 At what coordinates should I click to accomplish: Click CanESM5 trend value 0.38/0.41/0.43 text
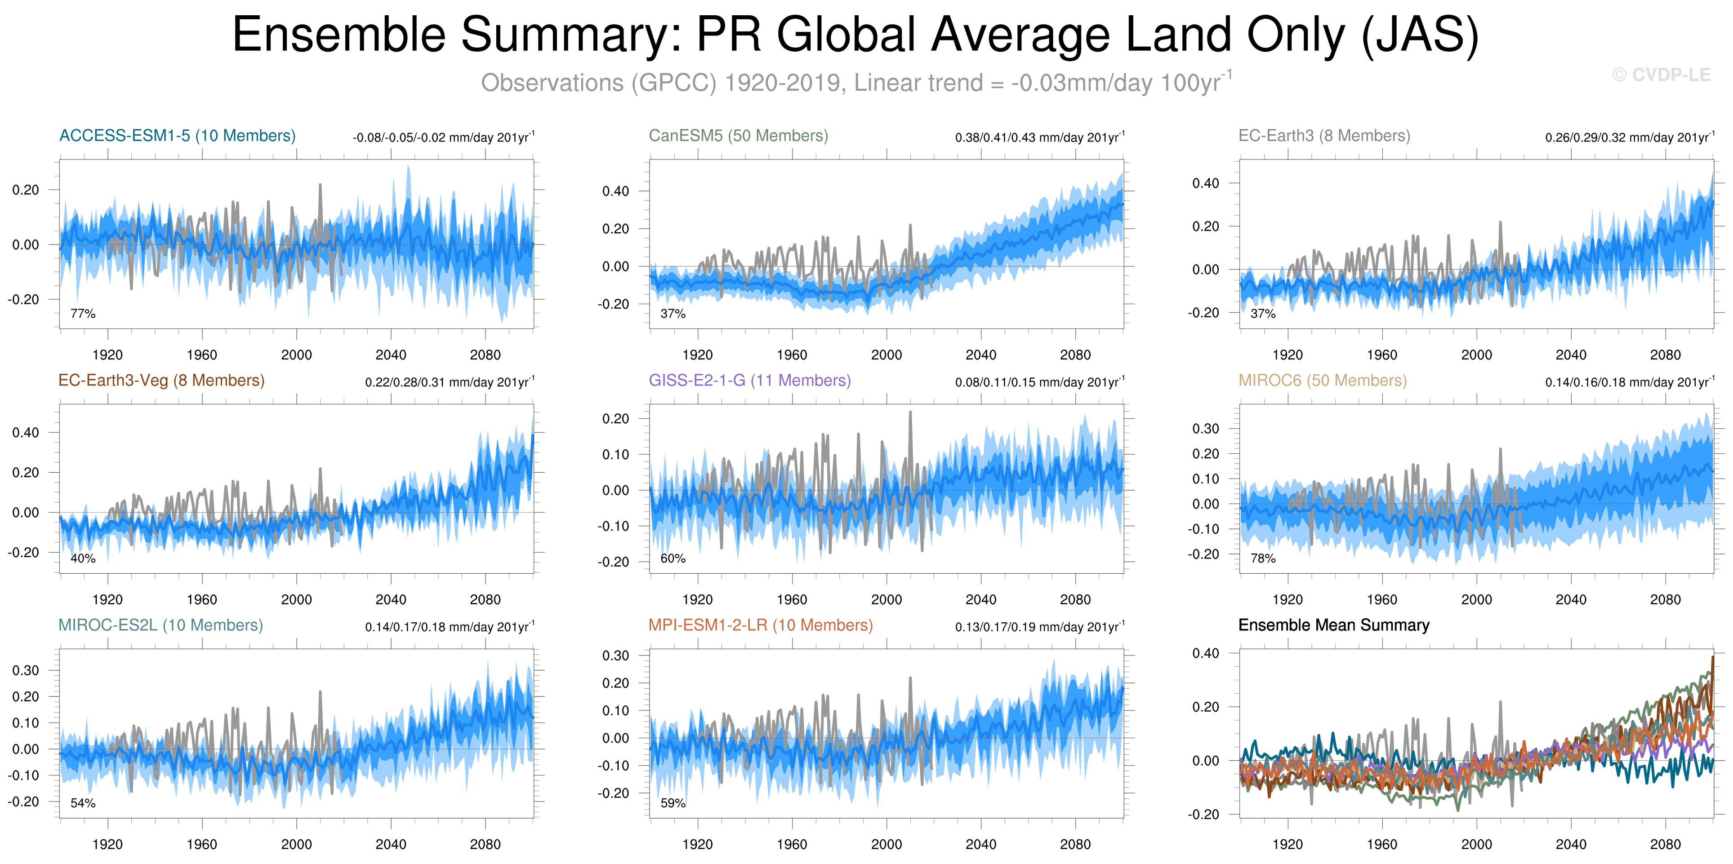point(1039,138)
